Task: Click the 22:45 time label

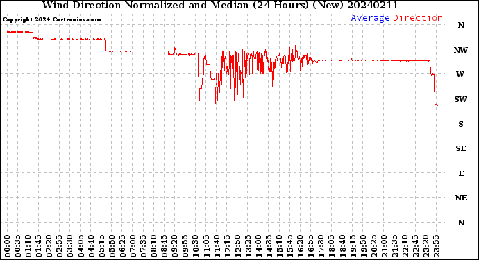Action: point(415,246)
